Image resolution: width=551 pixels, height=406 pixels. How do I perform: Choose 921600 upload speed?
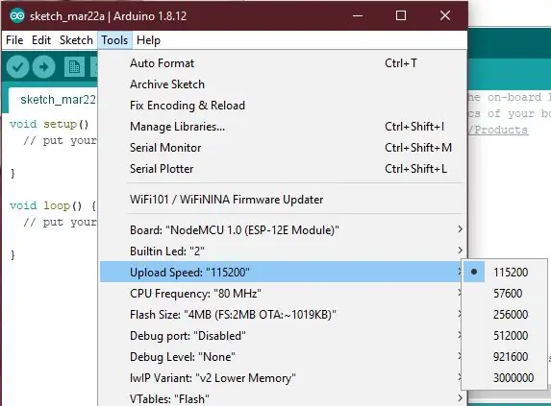[504, 356]
